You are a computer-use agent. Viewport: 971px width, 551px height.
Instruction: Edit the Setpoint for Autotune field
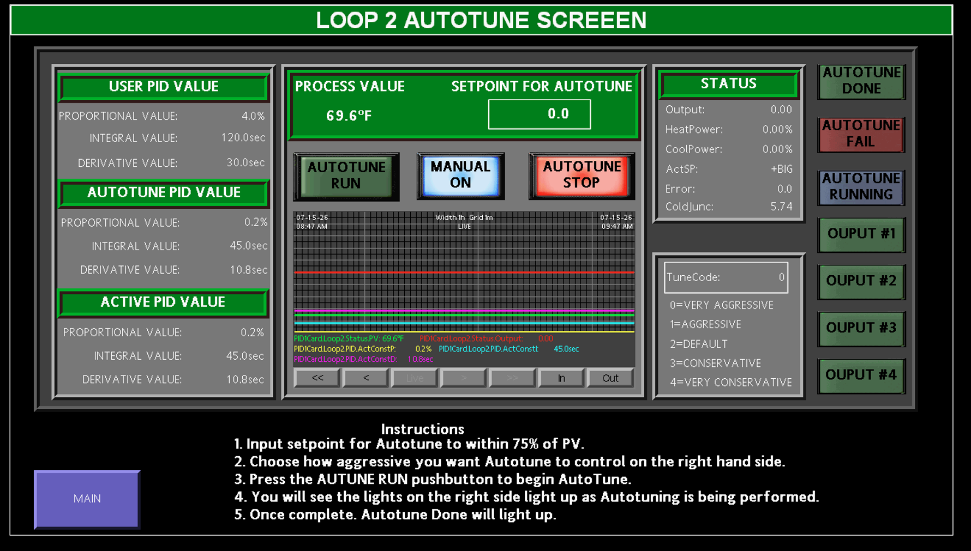(x=539, y=114)
